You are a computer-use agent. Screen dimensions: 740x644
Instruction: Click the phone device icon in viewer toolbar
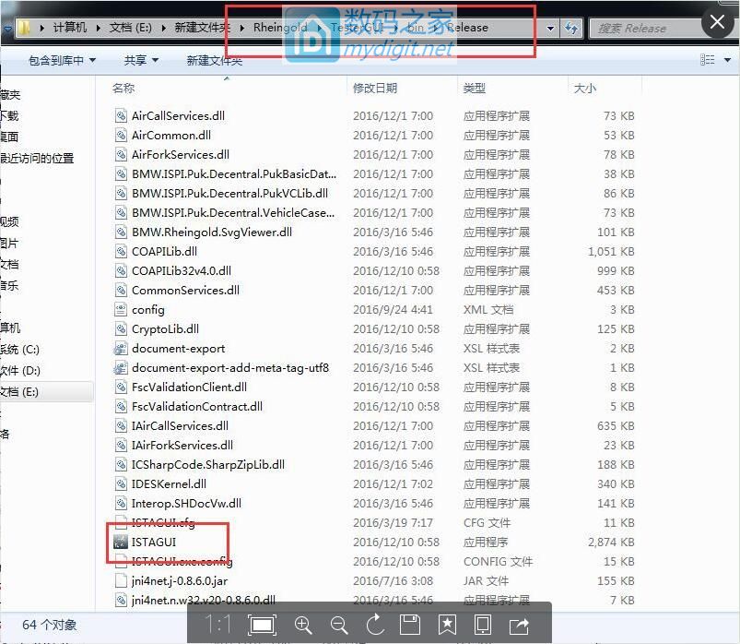click(482, 625)
